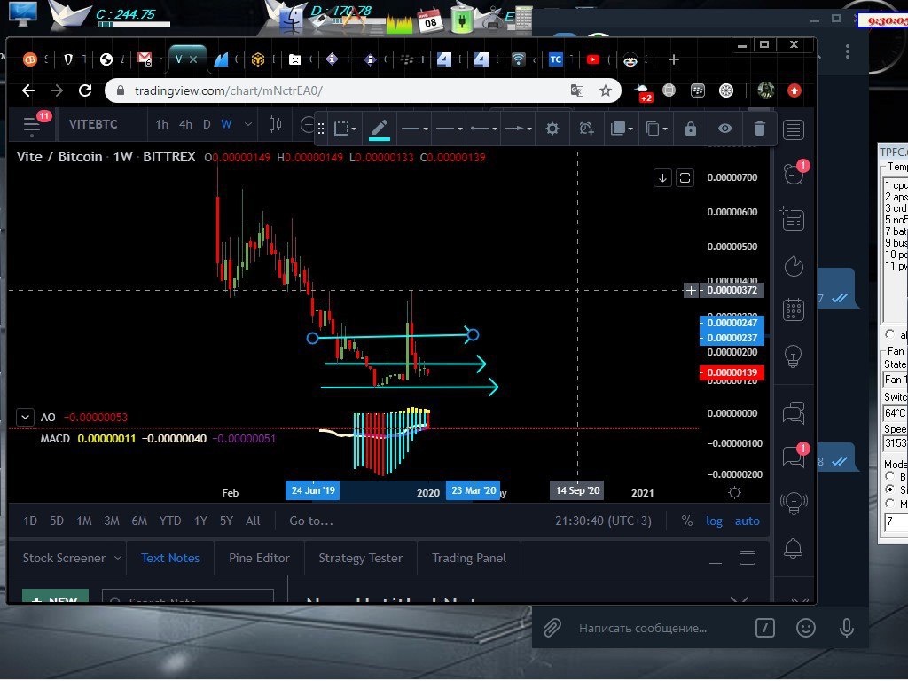The height and width of the screenshot is (681, 908).
Task: Switch to Text Notes tab
Action: pos(170,559)
